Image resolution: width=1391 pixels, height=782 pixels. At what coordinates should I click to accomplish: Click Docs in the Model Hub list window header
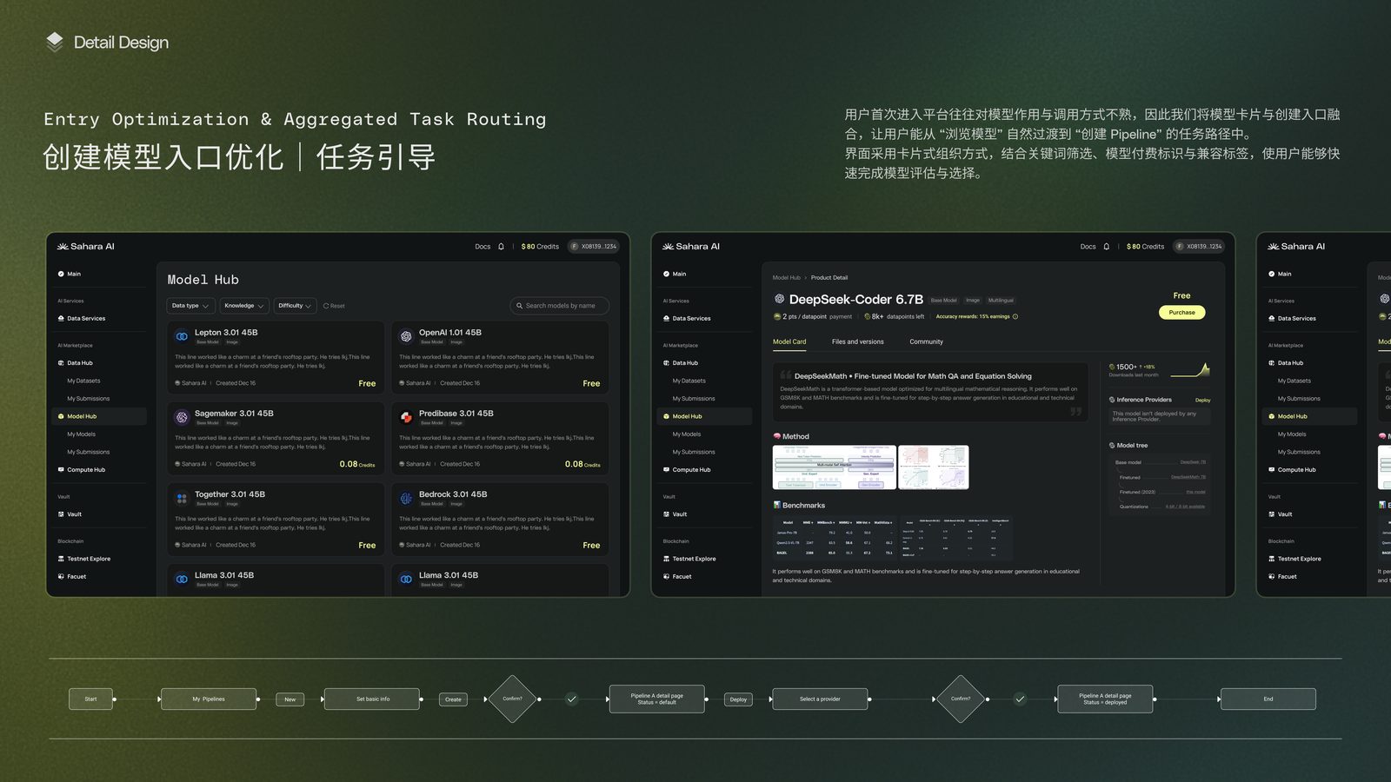pos(483,247)
